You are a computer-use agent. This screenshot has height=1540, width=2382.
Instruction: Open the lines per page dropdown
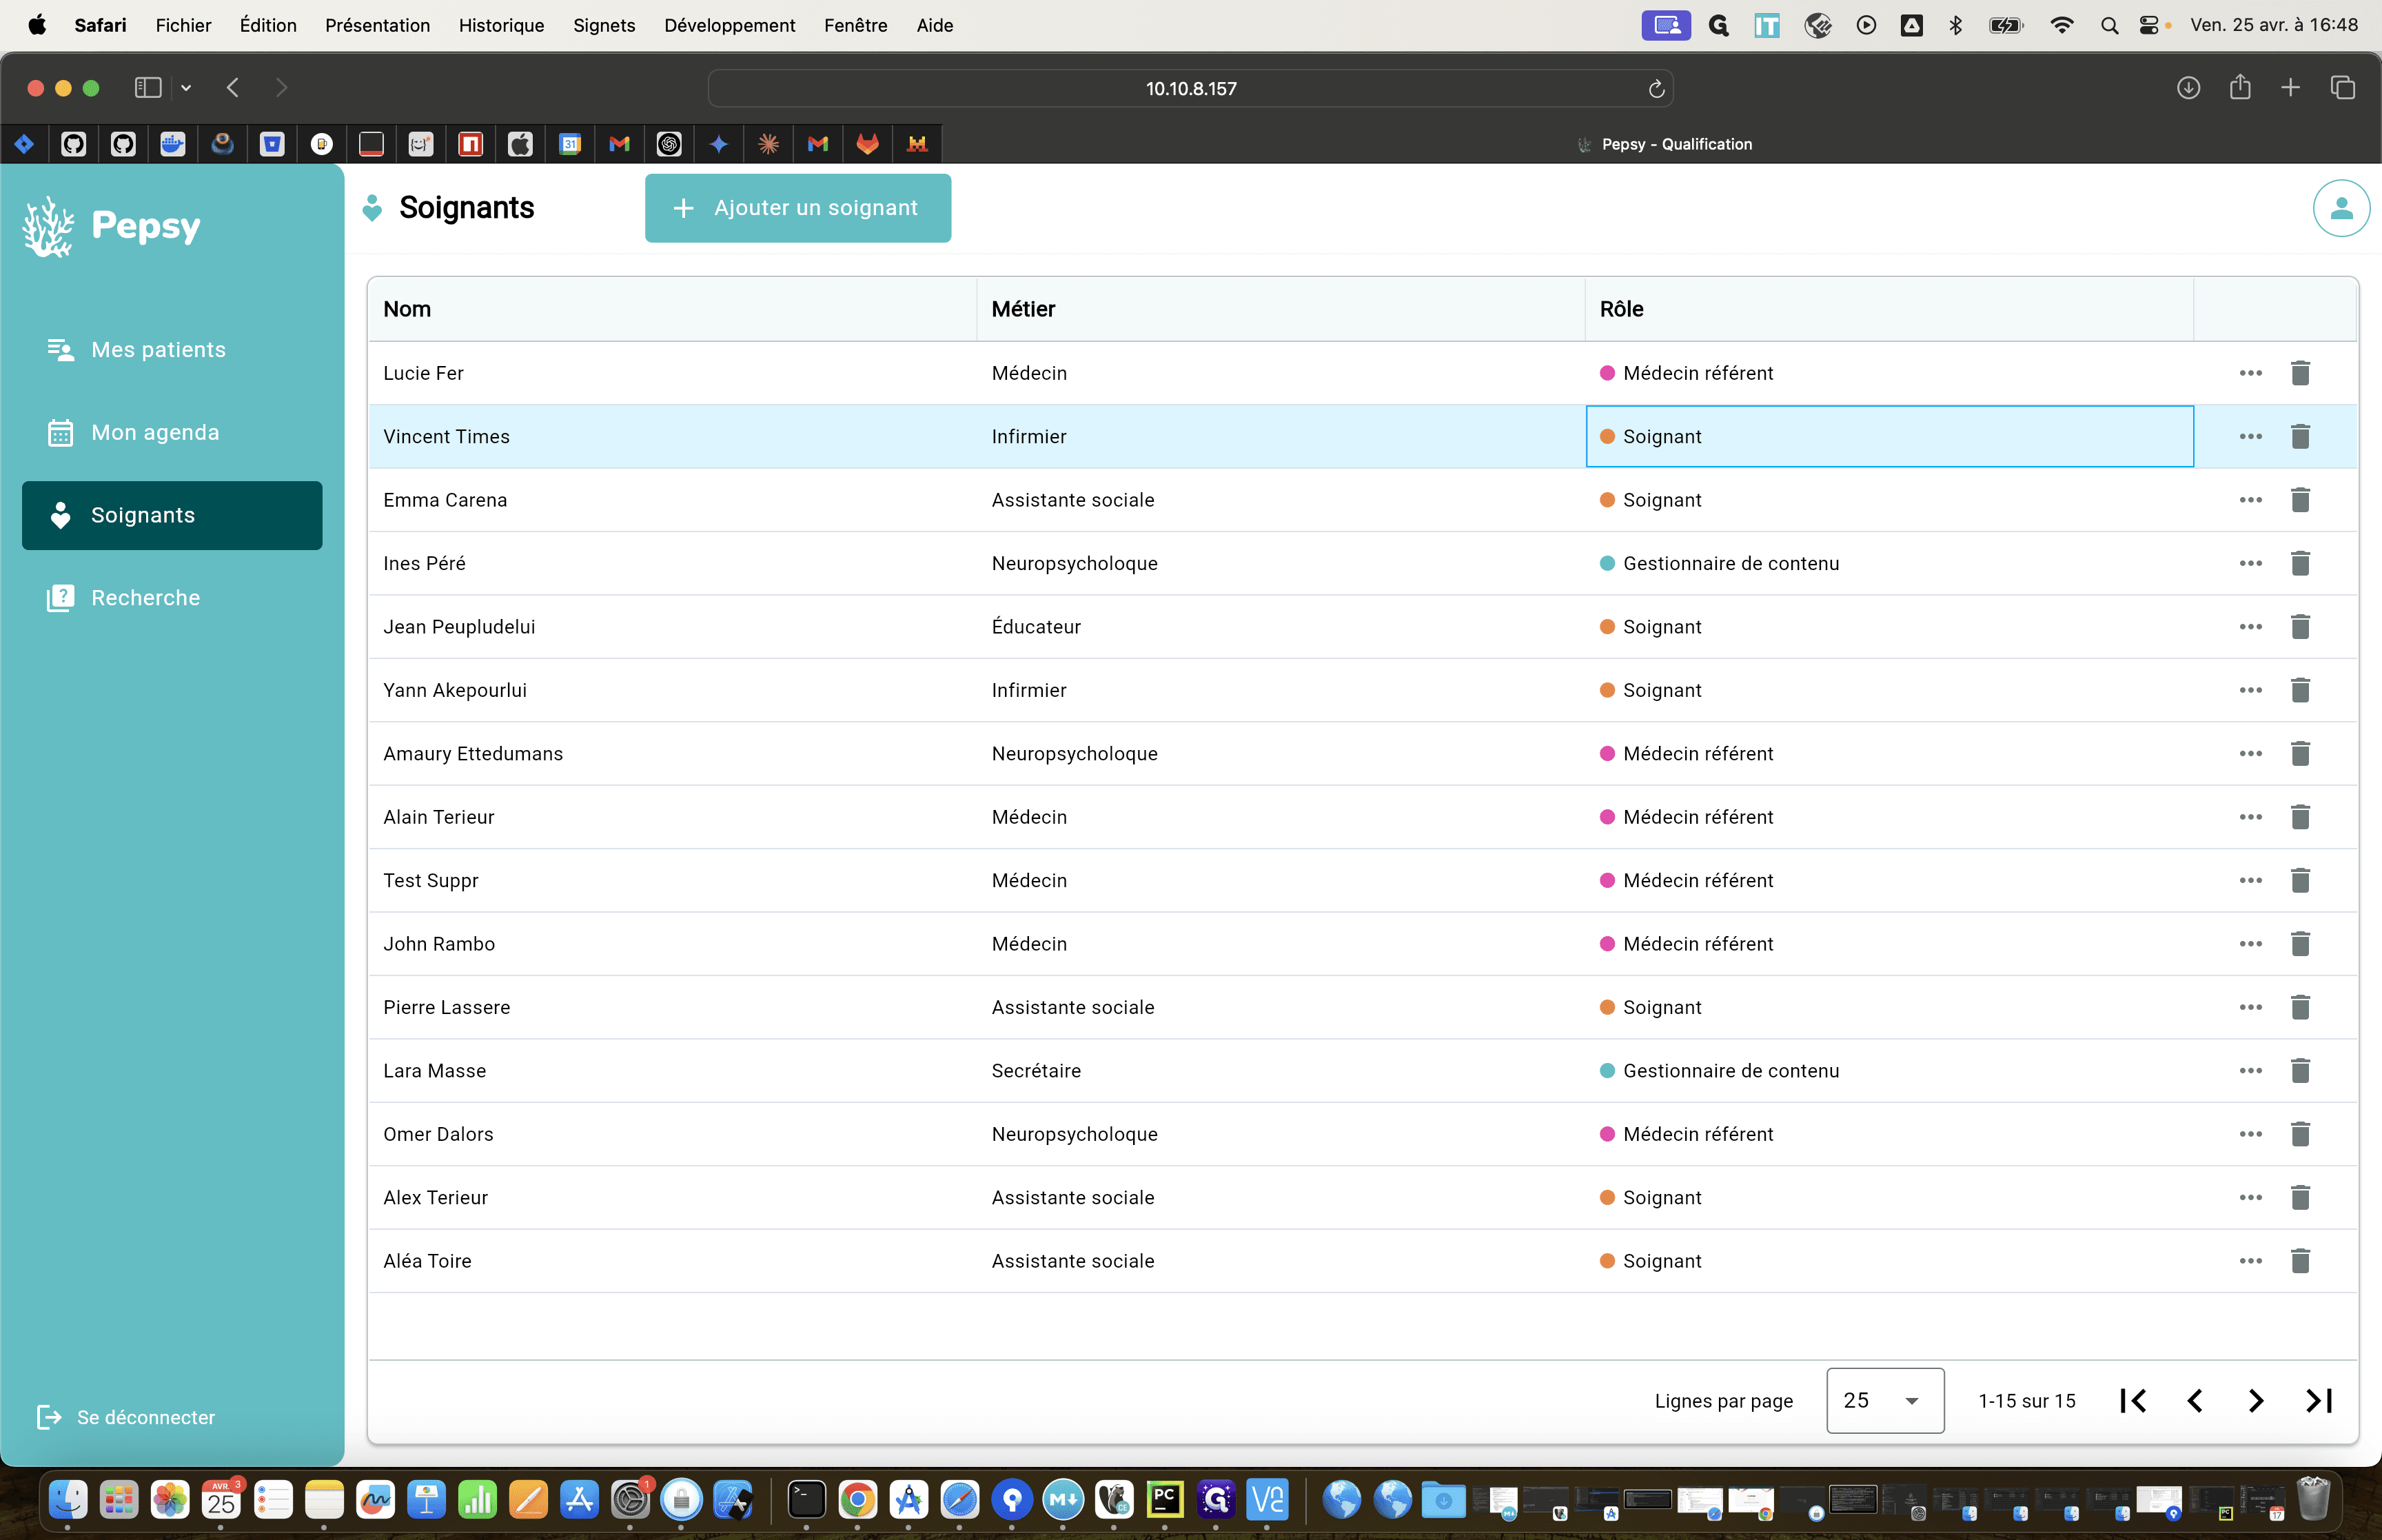point(1885,1401)
